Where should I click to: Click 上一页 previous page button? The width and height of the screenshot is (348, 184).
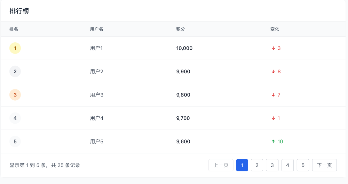click(x=221, y=165)
